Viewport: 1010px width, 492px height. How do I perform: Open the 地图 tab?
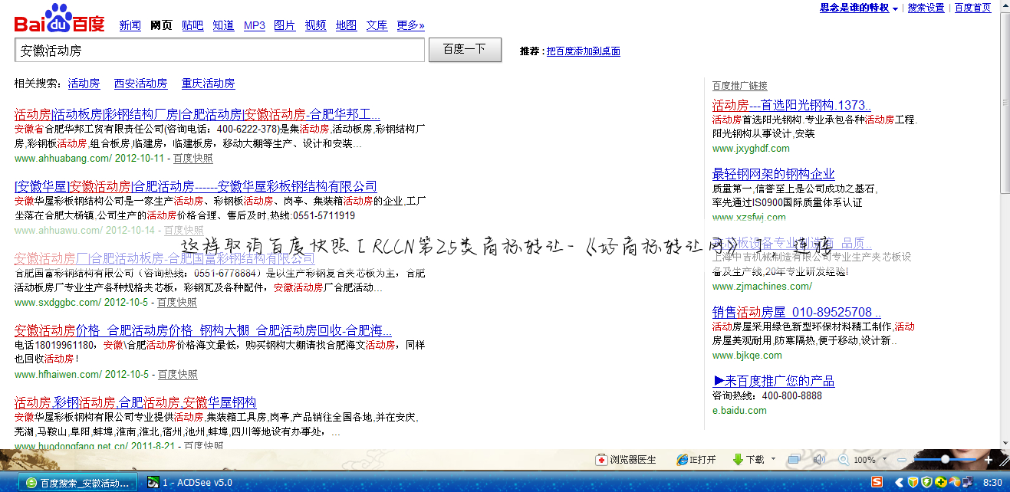pos(346,25)
